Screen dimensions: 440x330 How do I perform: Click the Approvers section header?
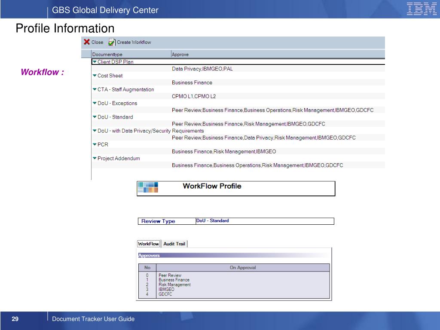coord(234,255)
